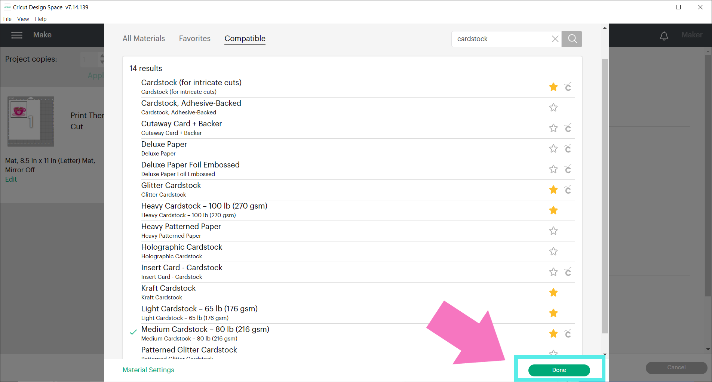Unfavorite Kraft Cardstock star
Screen dimensions: 712x382
553,293
